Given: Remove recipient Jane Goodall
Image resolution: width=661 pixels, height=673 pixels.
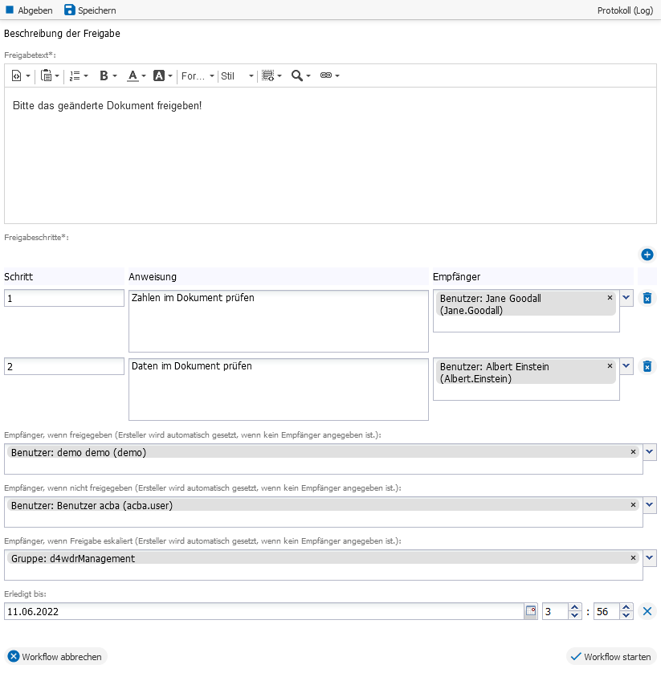Looking at the screenshot, I should [610, 297].
